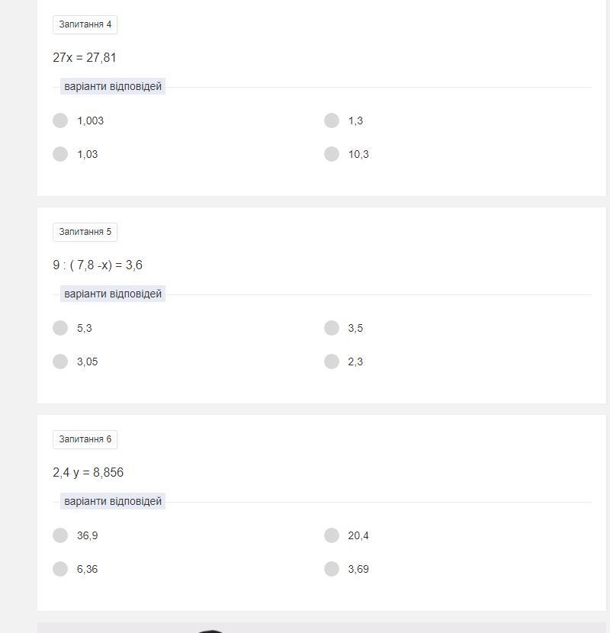
Task: Pick answer 3,5 in question 5
Action: (332, 328)
